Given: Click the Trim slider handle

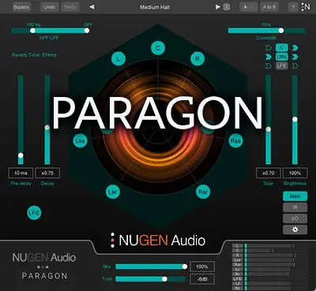Looking at the screenshot, I should 164,279.
